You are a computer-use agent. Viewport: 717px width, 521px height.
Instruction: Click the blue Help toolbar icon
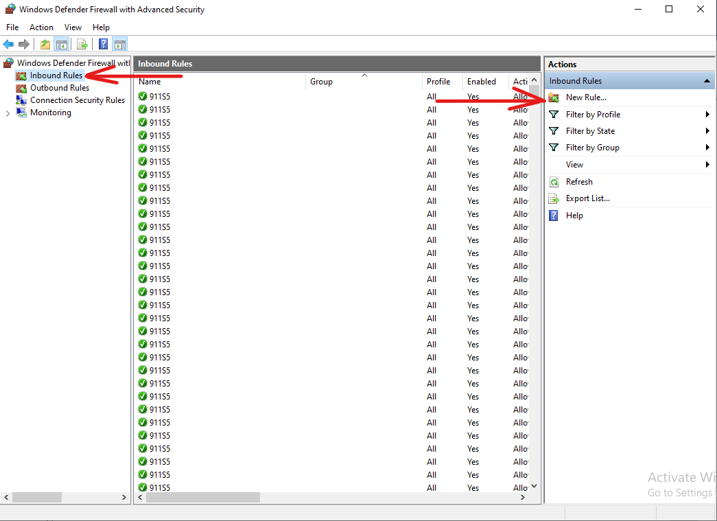(104, 44)
